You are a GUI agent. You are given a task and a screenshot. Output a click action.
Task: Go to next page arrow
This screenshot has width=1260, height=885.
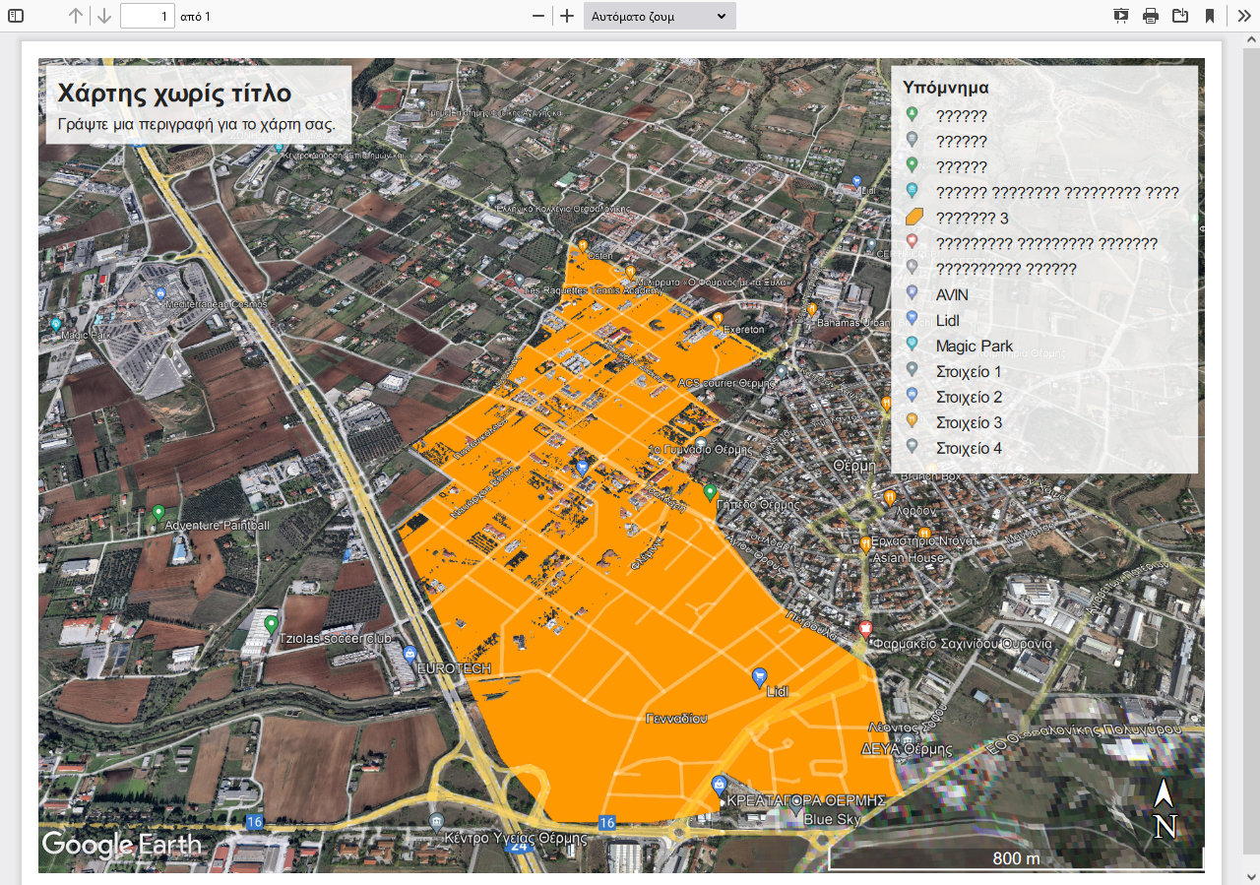coord(104,16)
